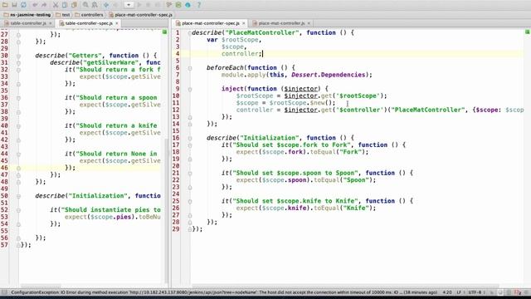The image size is (531, 299).
Task: Paste from clipboard using the toolbar icon
Action: (x=74, y=5)
